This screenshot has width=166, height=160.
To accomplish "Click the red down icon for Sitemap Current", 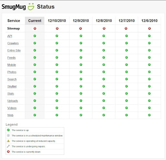I will pos(35,28).
